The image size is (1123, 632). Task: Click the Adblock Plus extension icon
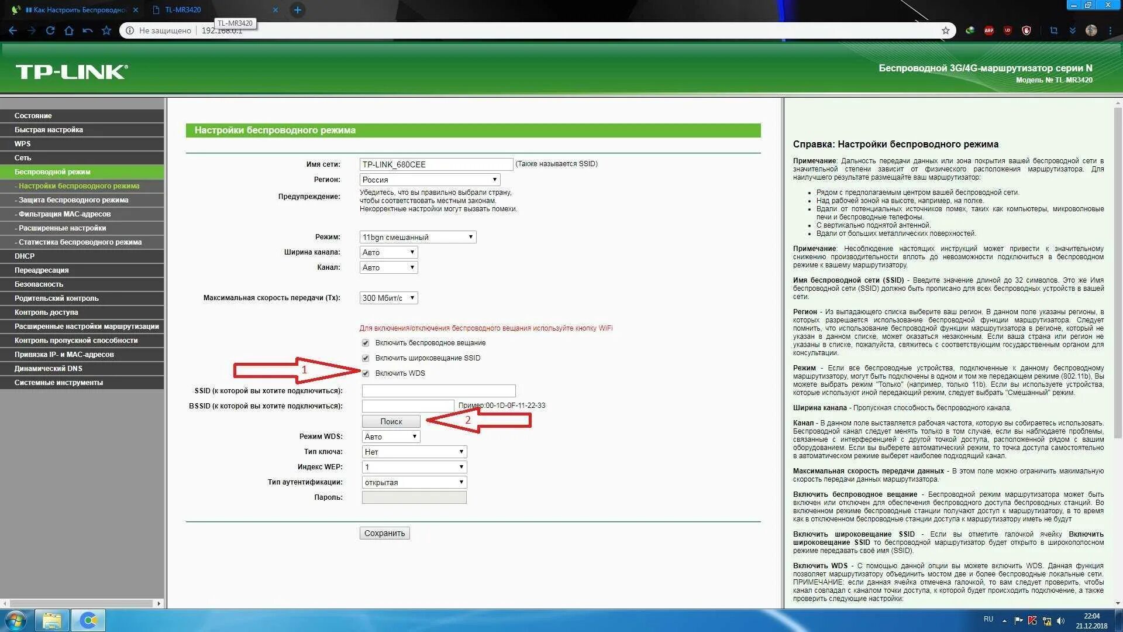click(x=989, y=30)
